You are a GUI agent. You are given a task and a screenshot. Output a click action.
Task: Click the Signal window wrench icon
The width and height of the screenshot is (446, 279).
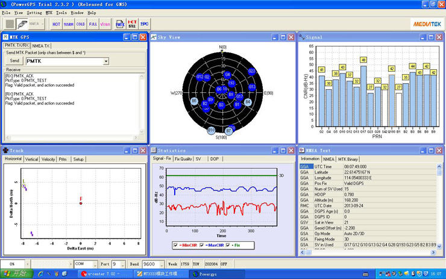point(302,37)
